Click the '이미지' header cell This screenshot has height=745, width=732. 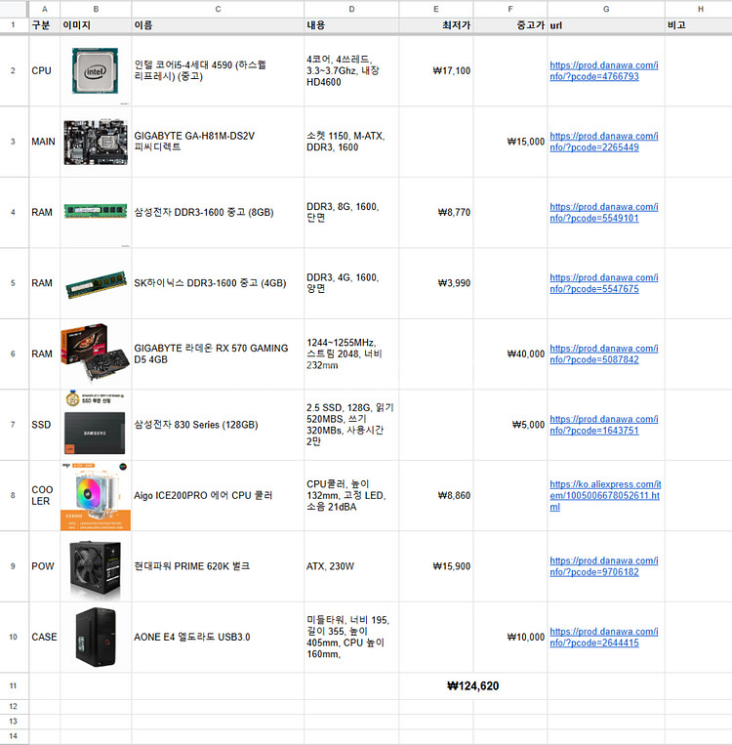point(96,25)
